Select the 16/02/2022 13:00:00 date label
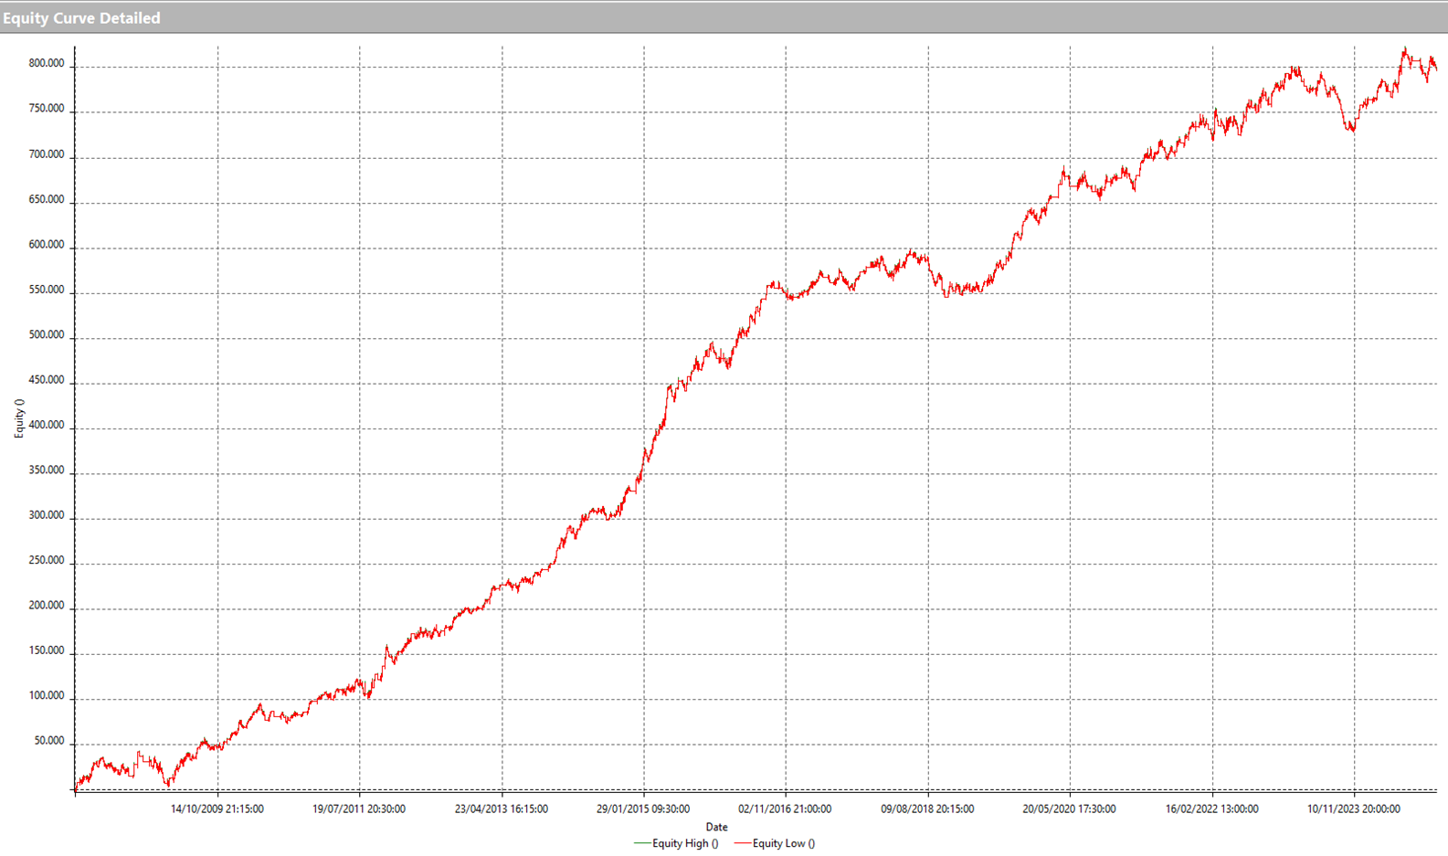1448x856 pixels. [1211, 808]
